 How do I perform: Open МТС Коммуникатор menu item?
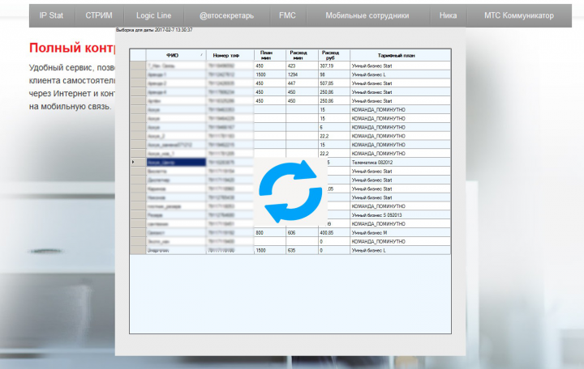click(x=519, y=15)
